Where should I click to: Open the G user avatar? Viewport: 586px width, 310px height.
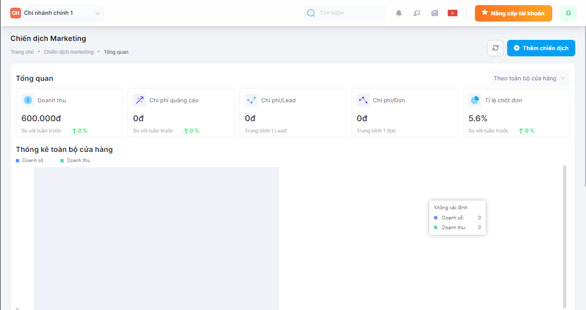click(x=568, y=13)
